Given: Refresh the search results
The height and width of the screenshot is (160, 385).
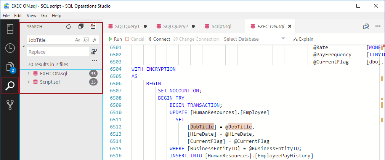Looking at the screenshot, I should click(69, 27).
